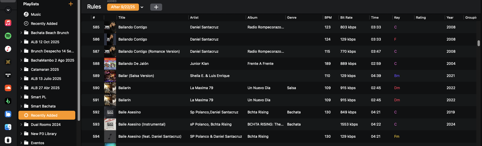Image resolution: width=482 pixels, height=146 pixels.
Task: Open the Apple Music source icon
Action: point(8,23)
